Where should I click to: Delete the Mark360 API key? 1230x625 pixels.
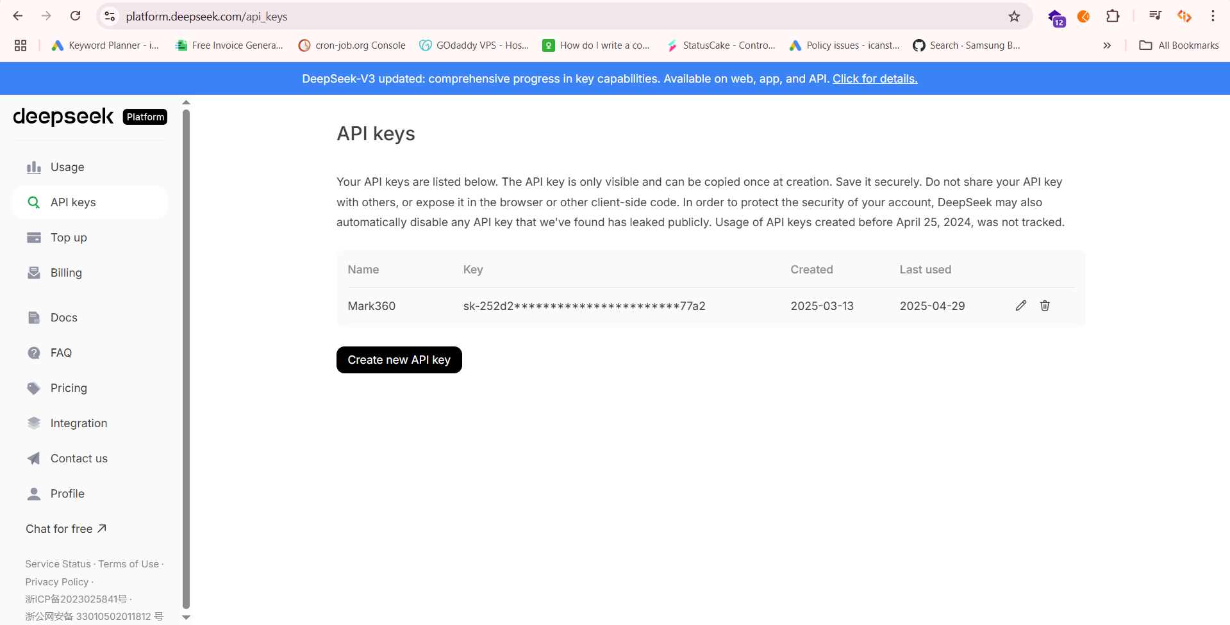[x=1045, y=305]
